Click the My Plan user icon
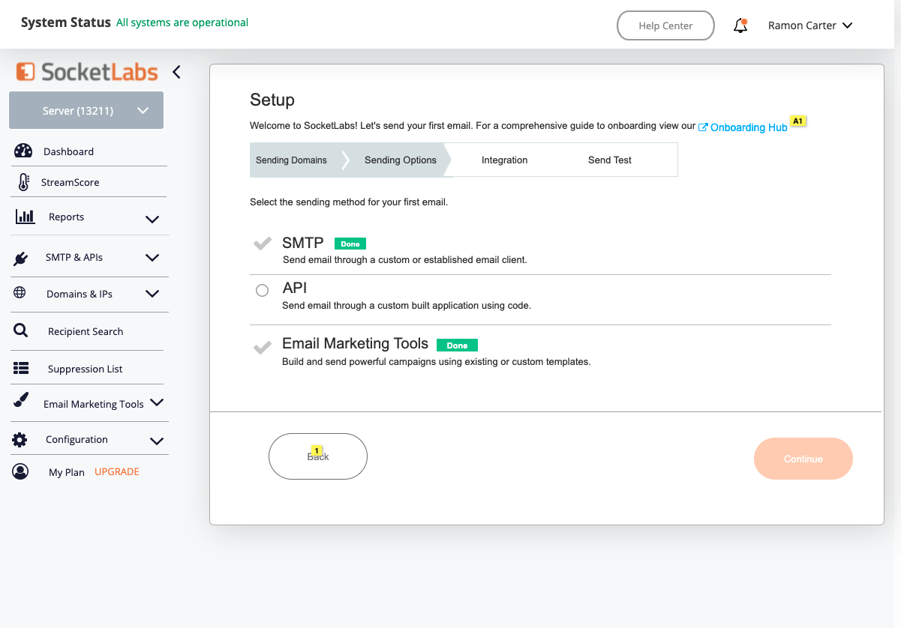901x628 pixels. [x=20, y=471]
